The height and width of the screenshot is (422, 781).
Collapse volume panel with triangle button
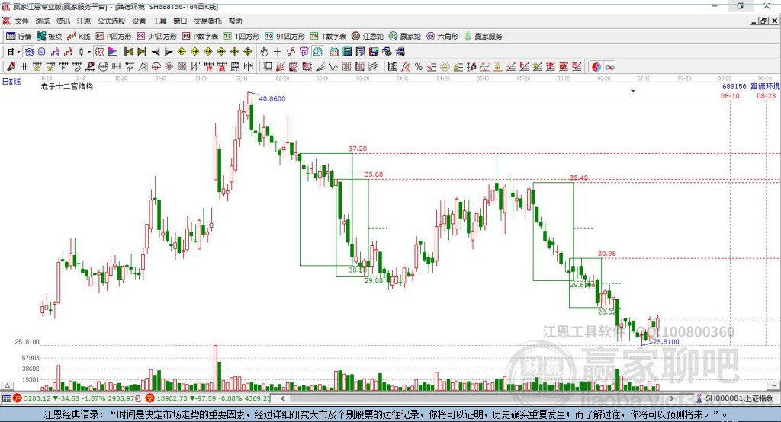pyautogui.click(x=7, y=385)
